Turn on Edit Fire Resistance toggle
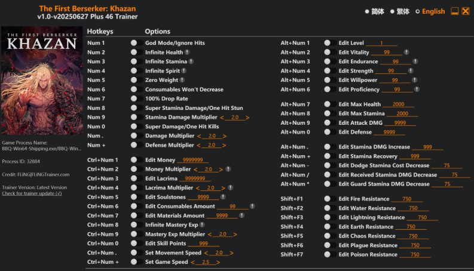 pyautogui.click(x=330, y=199)
